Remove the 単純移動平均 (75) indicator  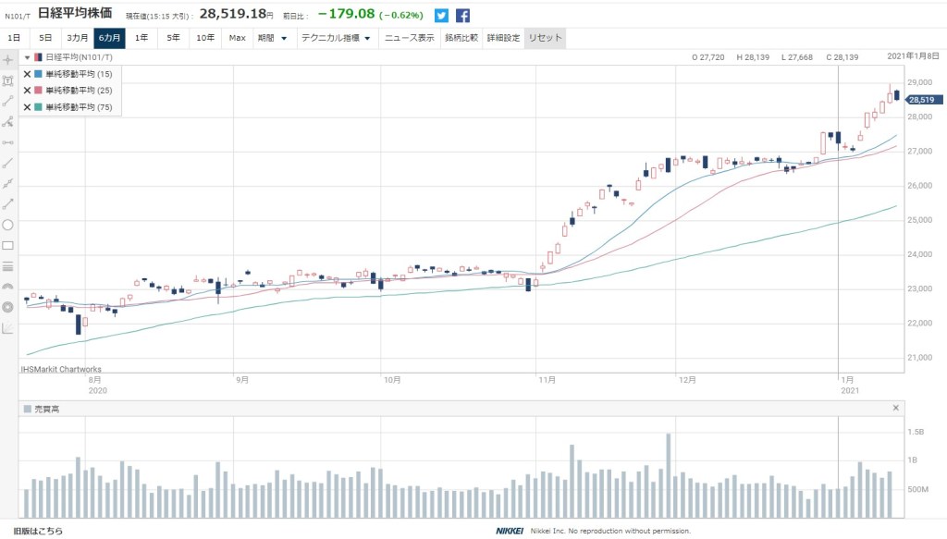click(x=27, y=107)
